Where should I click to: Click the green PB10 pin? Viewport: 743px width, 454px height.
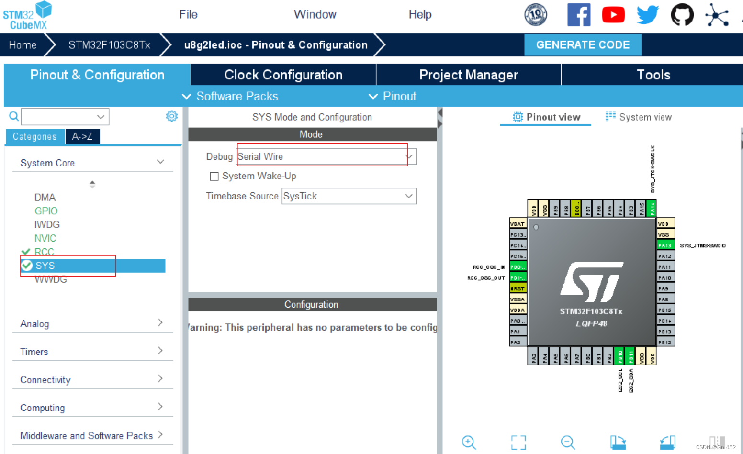pyautogui.click(x=619, y=356)
